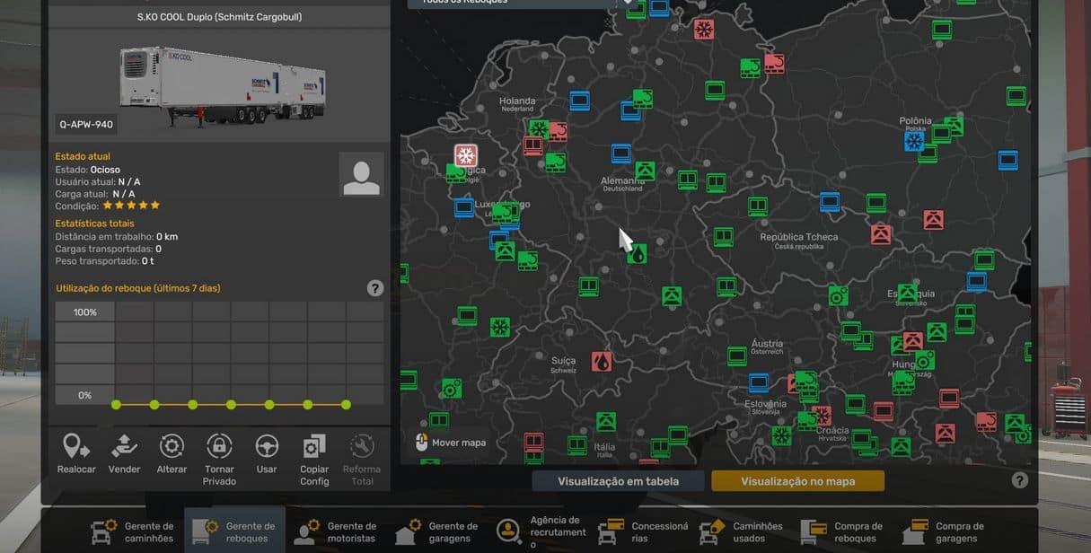Expand the trailer filter dropdown above map
The height and width of the screenshot is (553, 1091).
pyautogui.click(x=628, y=3)
